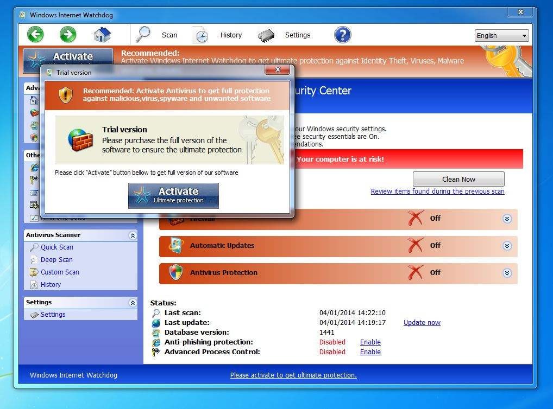Open the Scan toolbar item
The height and width of the screenshot is (409, 553).
point(169,35)
